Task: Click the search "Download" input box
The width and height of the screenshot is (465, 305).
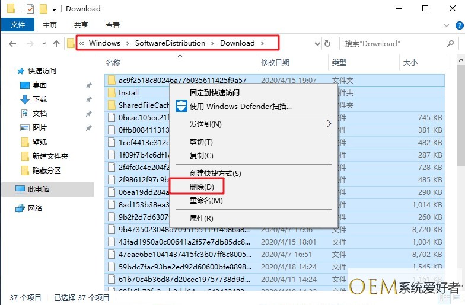Action: tap(397, 43)
